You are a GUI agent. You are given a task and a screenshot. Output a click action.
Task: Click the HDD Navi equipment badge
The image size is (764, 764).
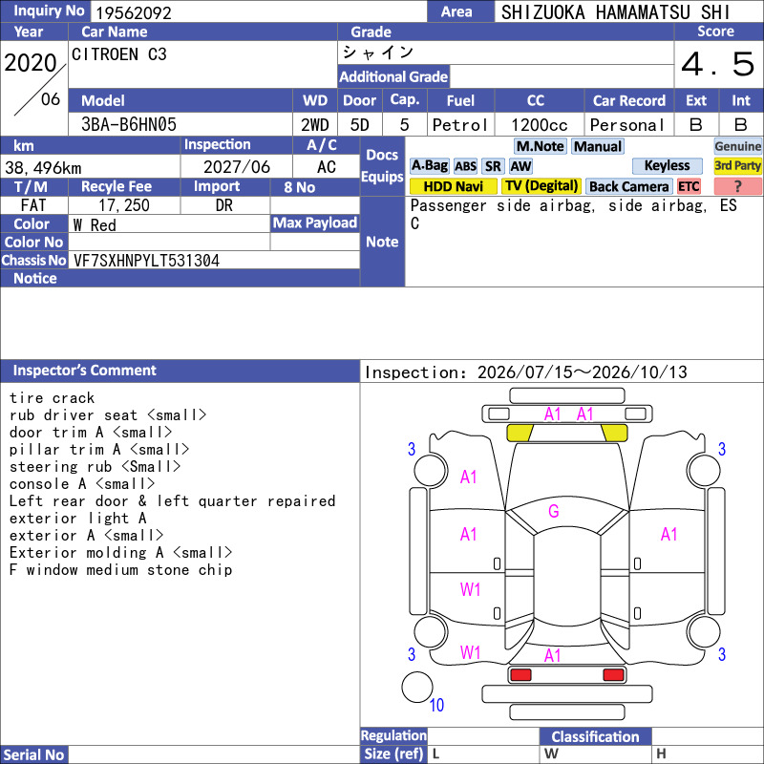453,186
